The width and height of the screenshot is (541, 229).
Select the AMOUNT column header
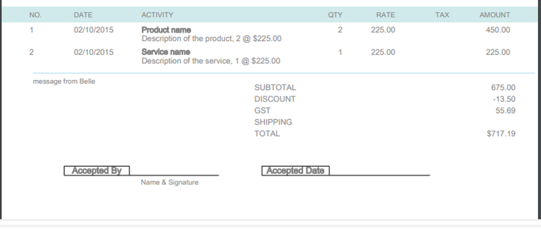click(x=494, y=15)
